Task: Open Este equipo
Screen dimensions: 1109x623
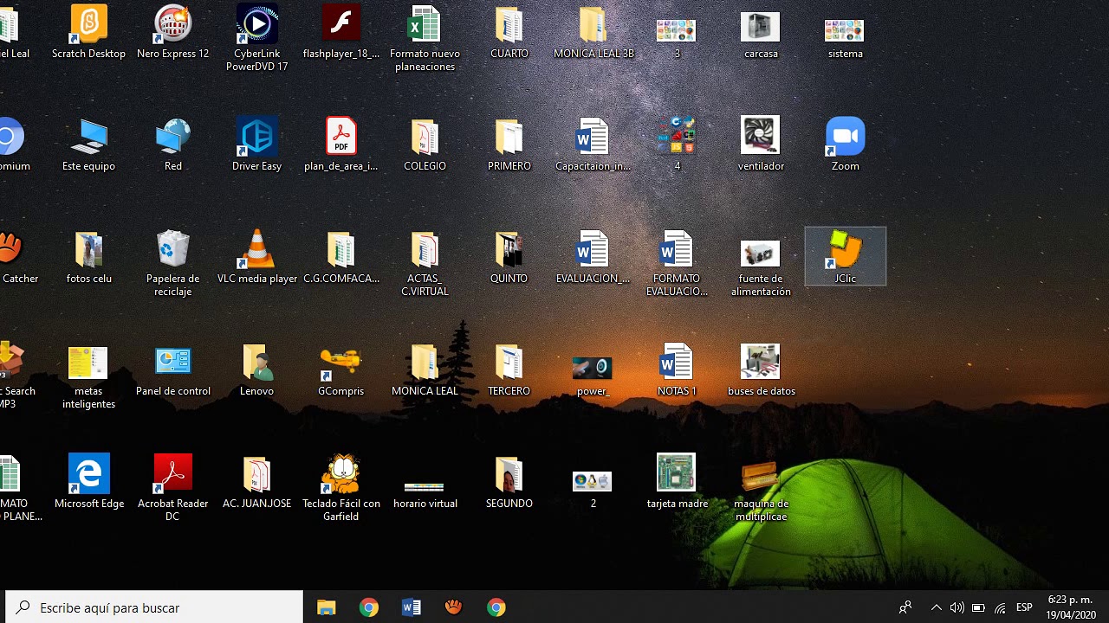Action: pos(88,145)
